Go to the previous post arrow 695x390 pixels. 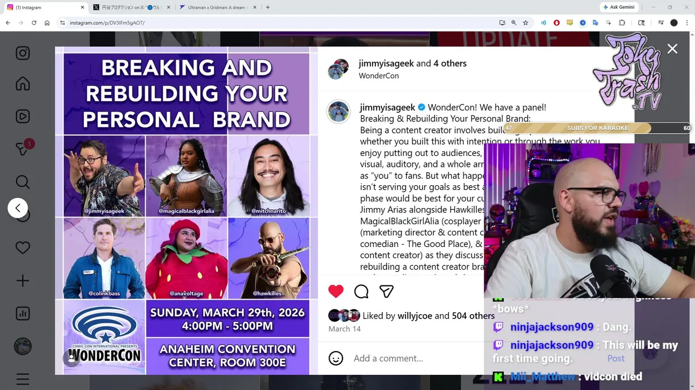point(17,208)
